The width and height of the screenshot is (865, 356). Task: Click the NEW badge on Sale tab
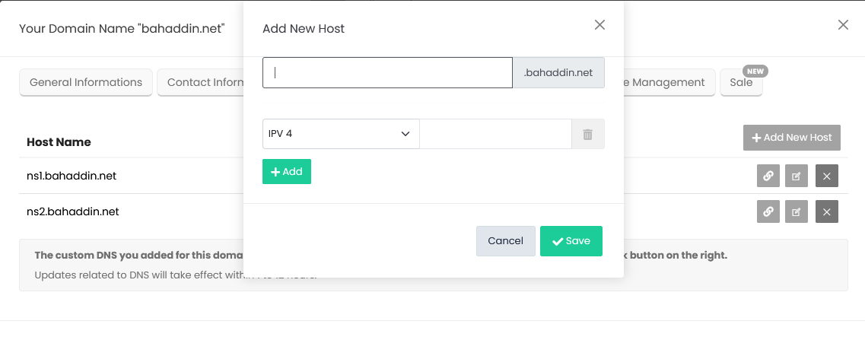755,72
